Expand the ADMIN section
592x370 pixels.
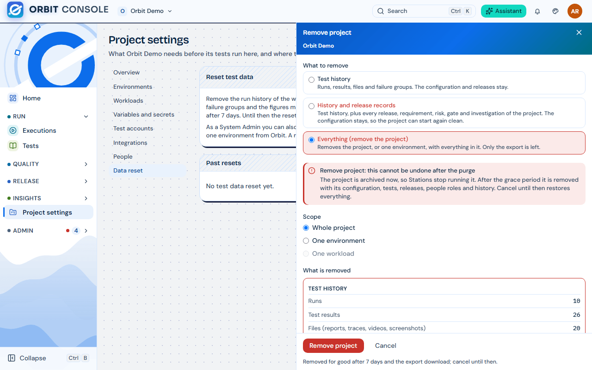point(48,230)
